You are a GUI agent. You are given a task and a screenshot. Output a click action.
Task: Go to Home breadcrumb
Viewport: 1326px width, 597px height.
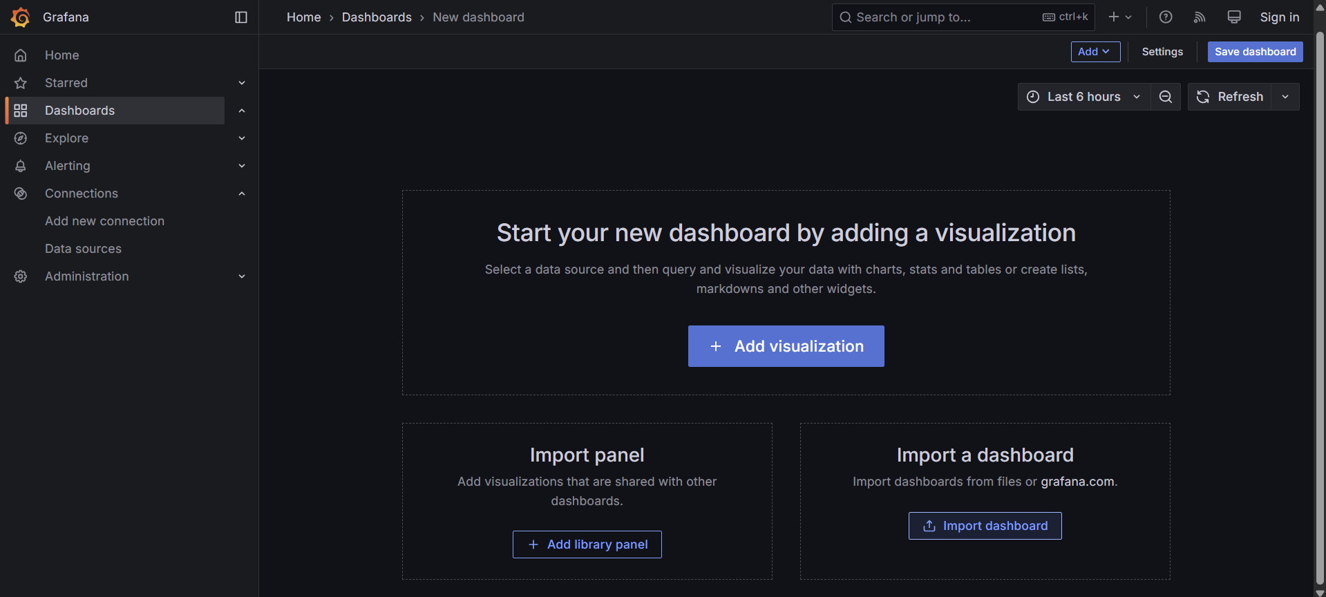point(303,17)
